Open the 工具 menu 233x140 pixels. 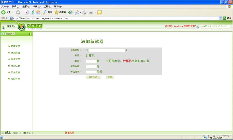[47, 6]
